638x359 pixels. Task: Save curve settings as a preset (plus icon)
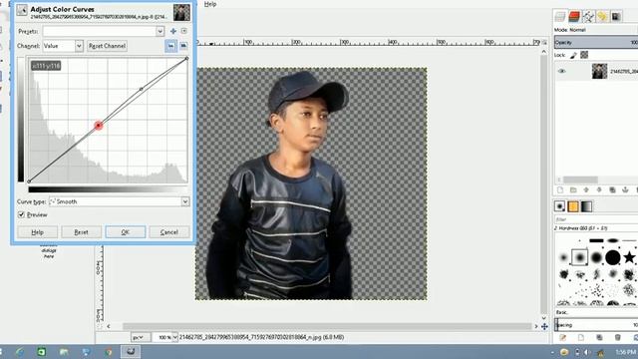click(173, 31)
